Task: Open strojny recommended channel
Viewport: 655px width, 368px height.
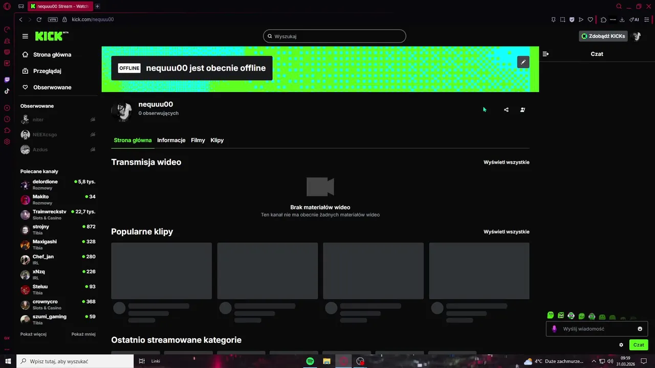Action: coord(58,229)
